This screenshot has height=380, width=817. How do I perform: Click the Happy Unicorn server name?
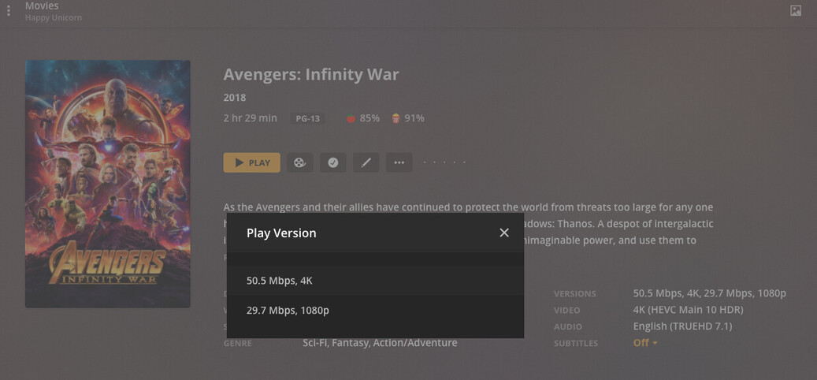coord(53,17)
